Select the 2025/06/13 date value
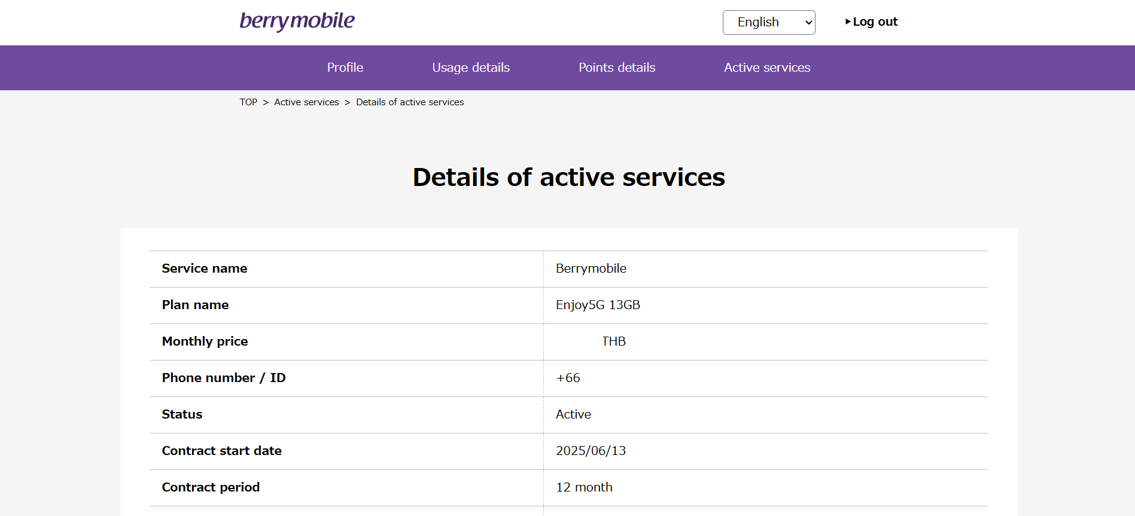This screenshot has height=516, width=1135. tap(591, 451)
